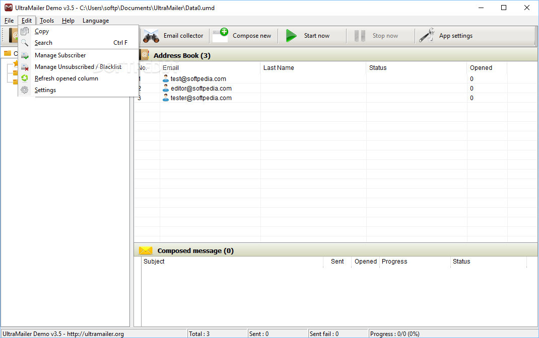This screenshot has width=539, height=338.
Task: Select the editor@softpedia.com row
Action: click(335, 88)
